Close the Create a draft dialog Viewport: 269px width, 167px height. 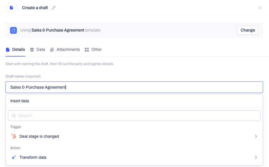[x=260, y=8]
